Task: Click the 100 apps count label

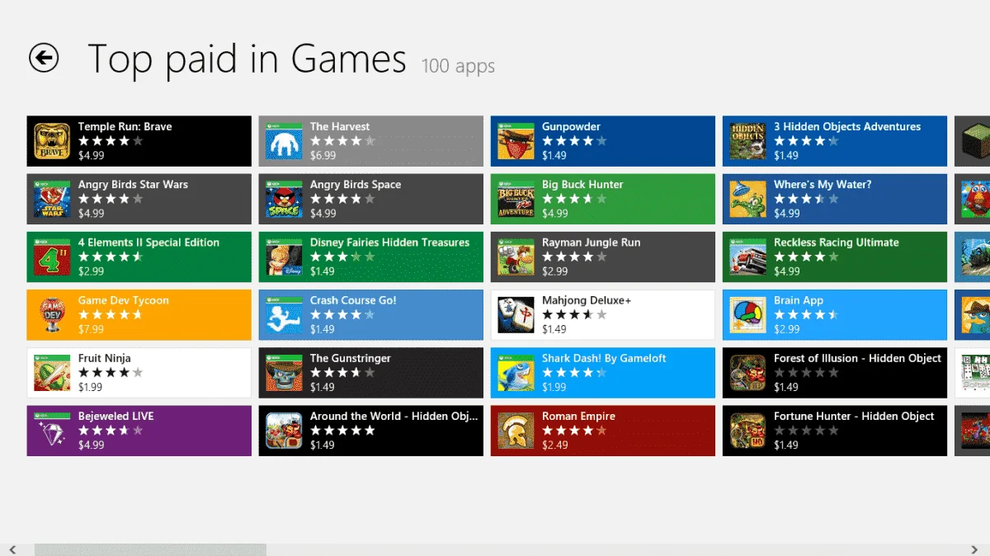Action: pos(458,66)
